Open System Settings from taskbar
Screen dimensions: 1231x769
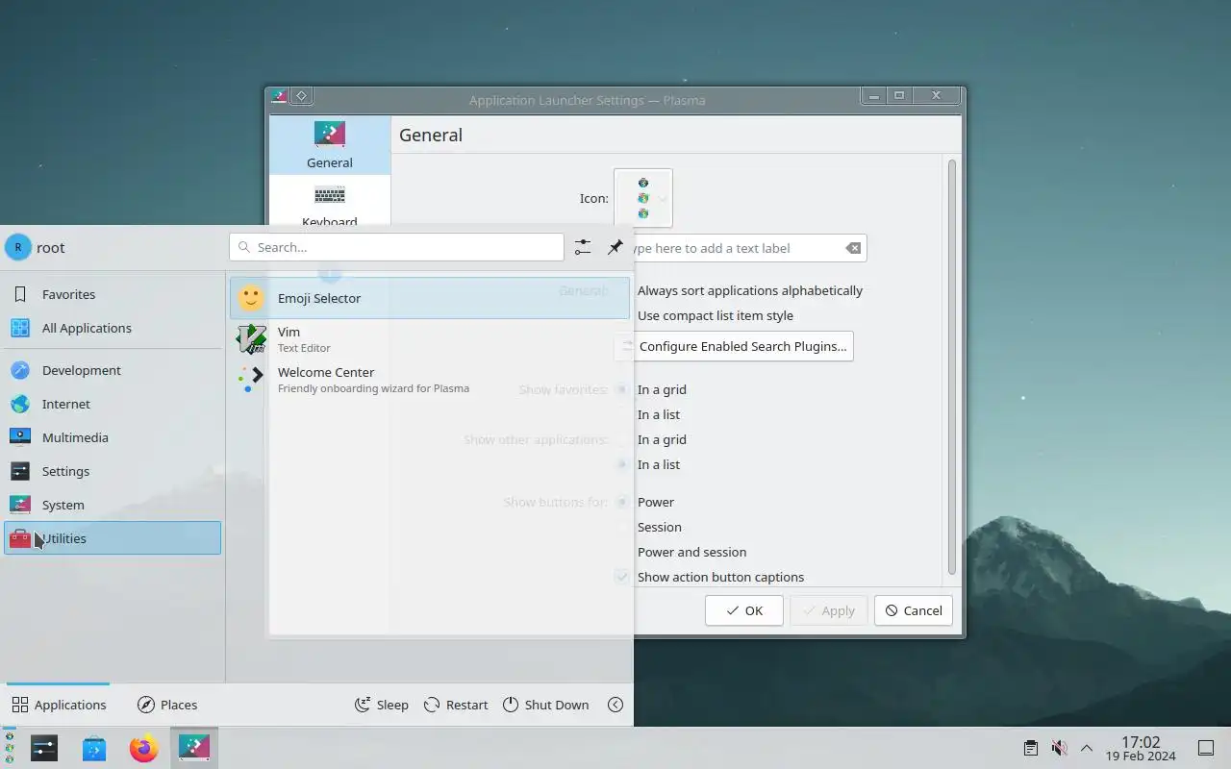pos(44,748)
